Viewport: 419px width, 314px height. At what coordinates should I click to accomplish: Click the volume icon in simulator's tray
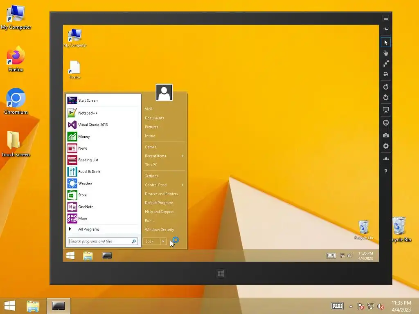coord(349,256)
